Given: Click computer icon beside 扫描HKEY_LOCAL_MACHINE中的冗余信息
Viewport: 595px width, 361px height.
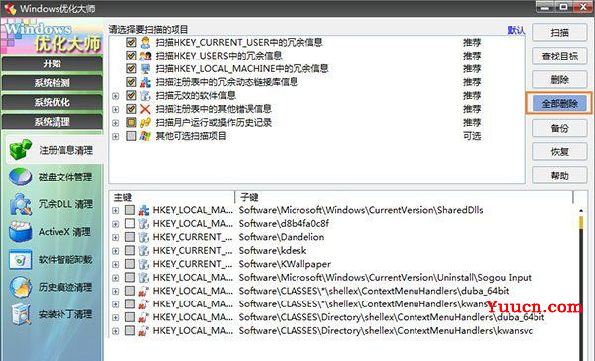Looking at the screenshot, I should [145, 69].
